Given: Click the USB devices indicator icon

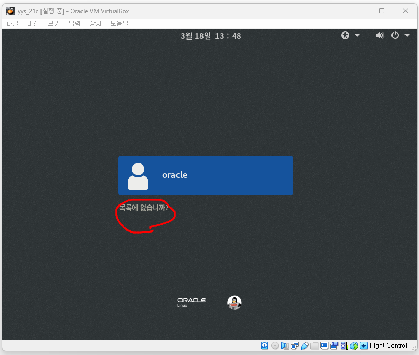Looking at the screenshot, I should [305, 345].
